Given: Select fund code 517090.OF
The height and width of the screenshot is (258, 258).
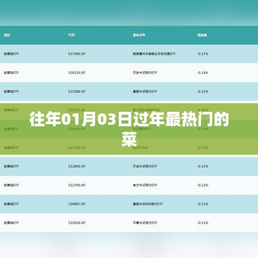Looking at the screenshot, I should click(x=77, y=54).
